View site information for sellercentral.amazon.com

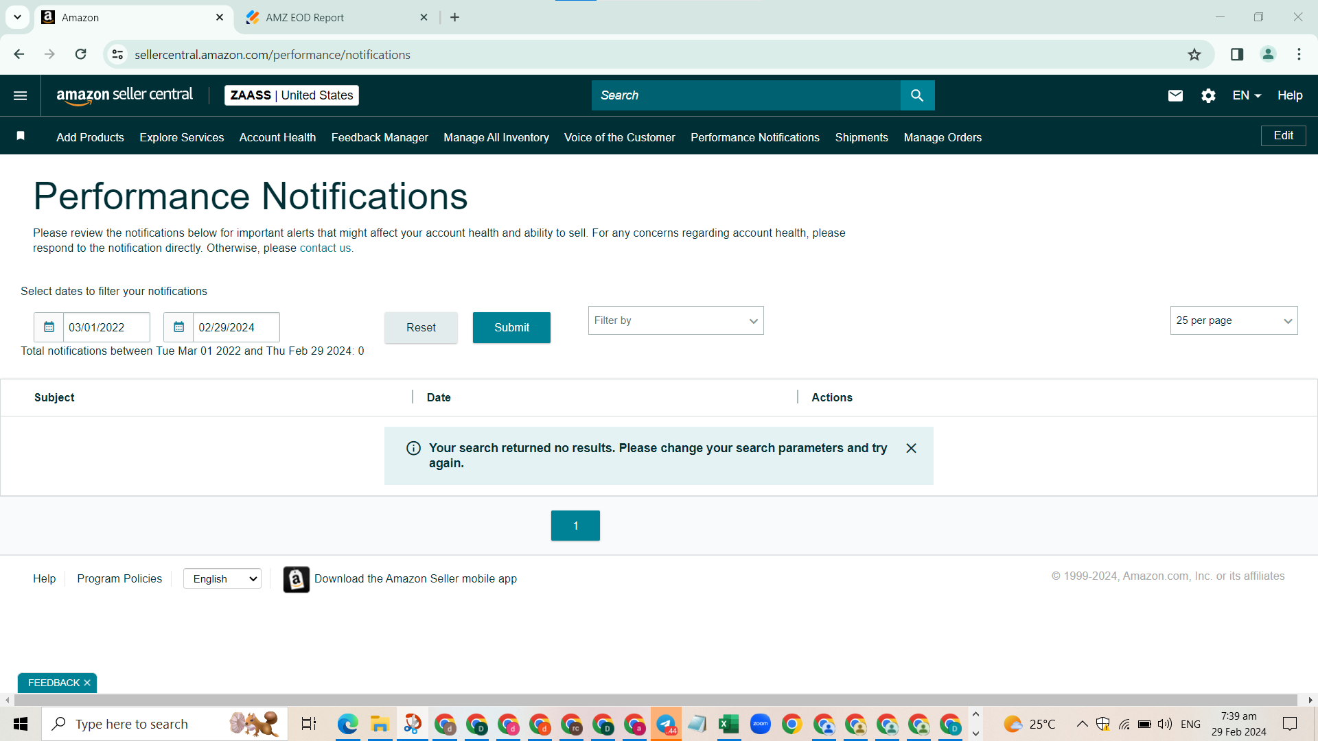click(x=118, y=54)
